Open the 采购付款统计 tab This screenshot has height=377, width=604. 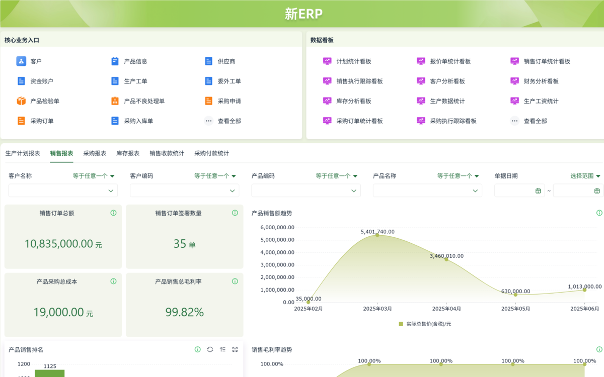click(212, 153)
